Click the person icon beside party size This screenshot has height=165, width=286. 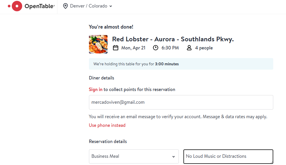[189, 48]
